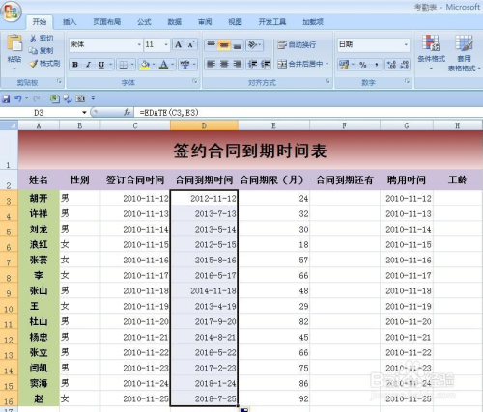Image resolution: width=483 pixels, height=412 pixels.
Task: Align text to vertical middle
Action: point(224,44)
